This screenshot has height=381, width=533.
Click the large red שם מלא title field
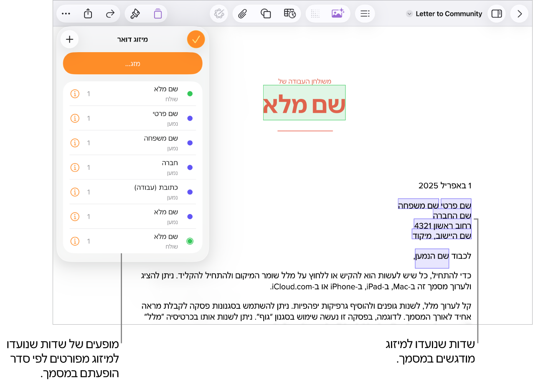coord(304,103)
